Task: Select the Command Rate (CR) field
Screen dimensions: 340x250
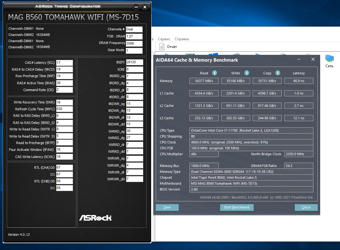Action: click(65, 90)
